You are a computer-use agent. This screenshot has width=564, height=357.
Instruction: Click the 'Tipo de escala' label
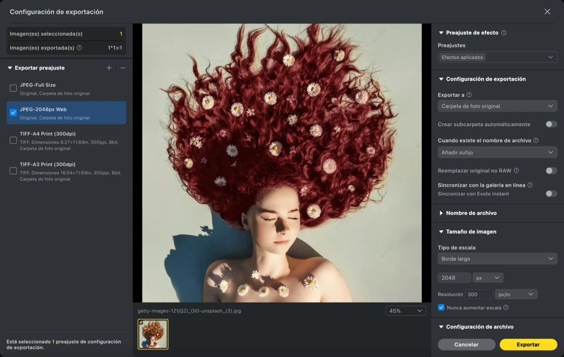pos(457,248)
